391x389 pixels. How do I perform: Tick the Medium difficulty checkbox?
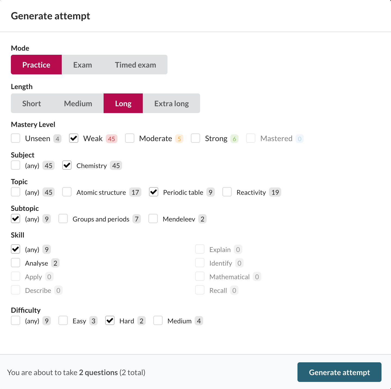pos(158,321)
